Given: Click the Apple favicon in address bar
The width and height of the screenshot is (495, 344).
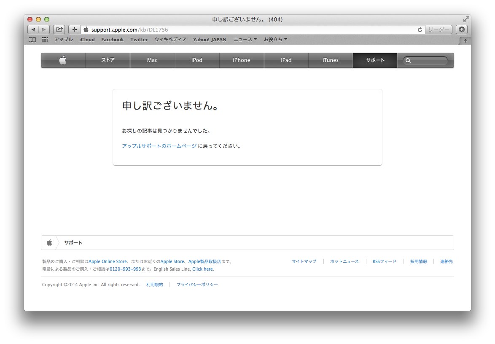Looking at the screenshot, I should [86, 30].
